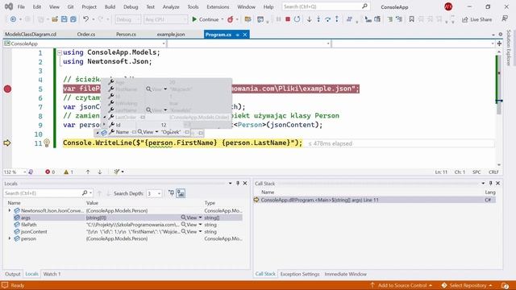Restart the debug session icon

(x=297, y=19)
